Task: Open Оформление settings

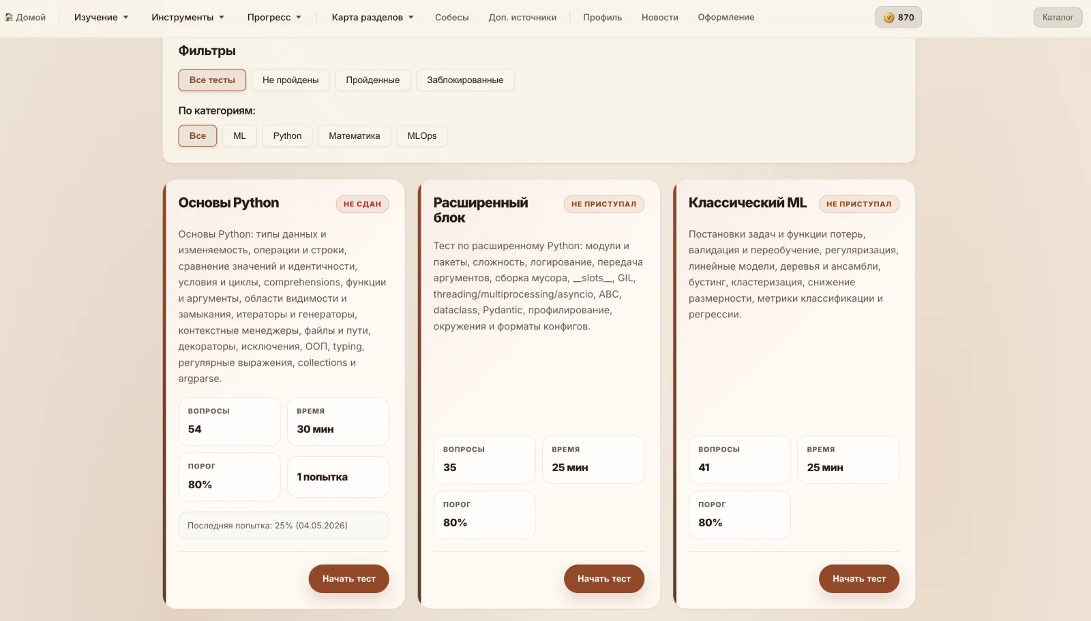Action: [x=726, y=17]
